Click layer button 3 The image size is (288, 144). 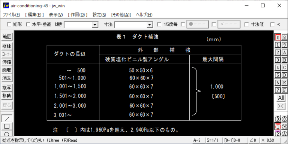pyautogui.click(x=278, y=60)
